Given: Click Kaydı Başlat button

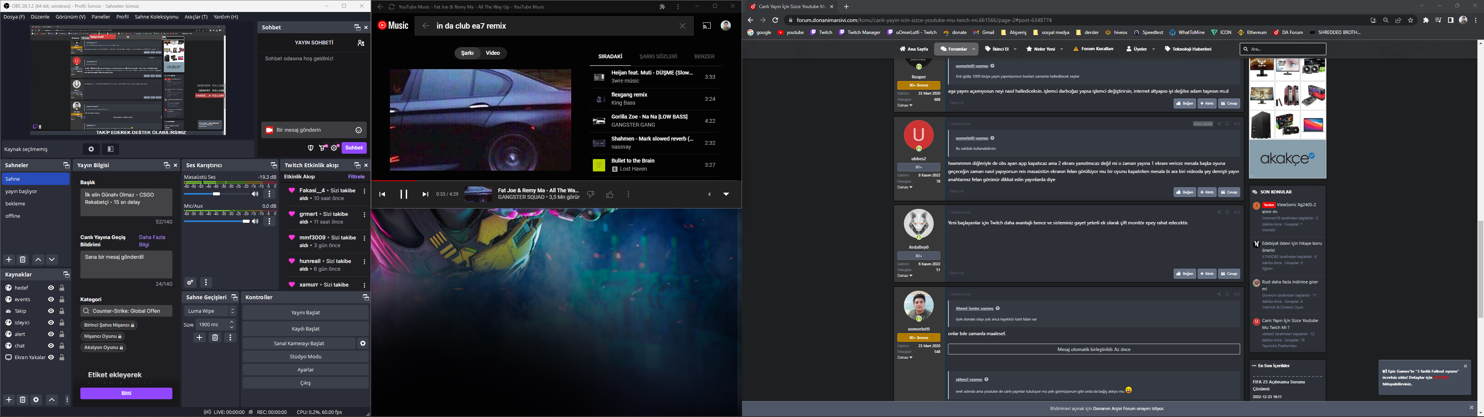Looking at the screenshot, I should click(x=305, y=329).
